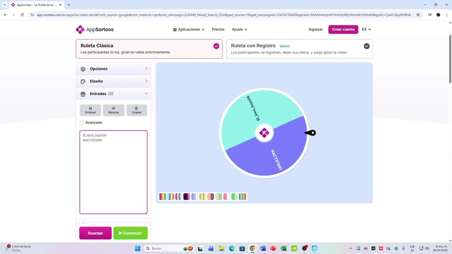Choose the peach and mauve color palette

[210, 196]
